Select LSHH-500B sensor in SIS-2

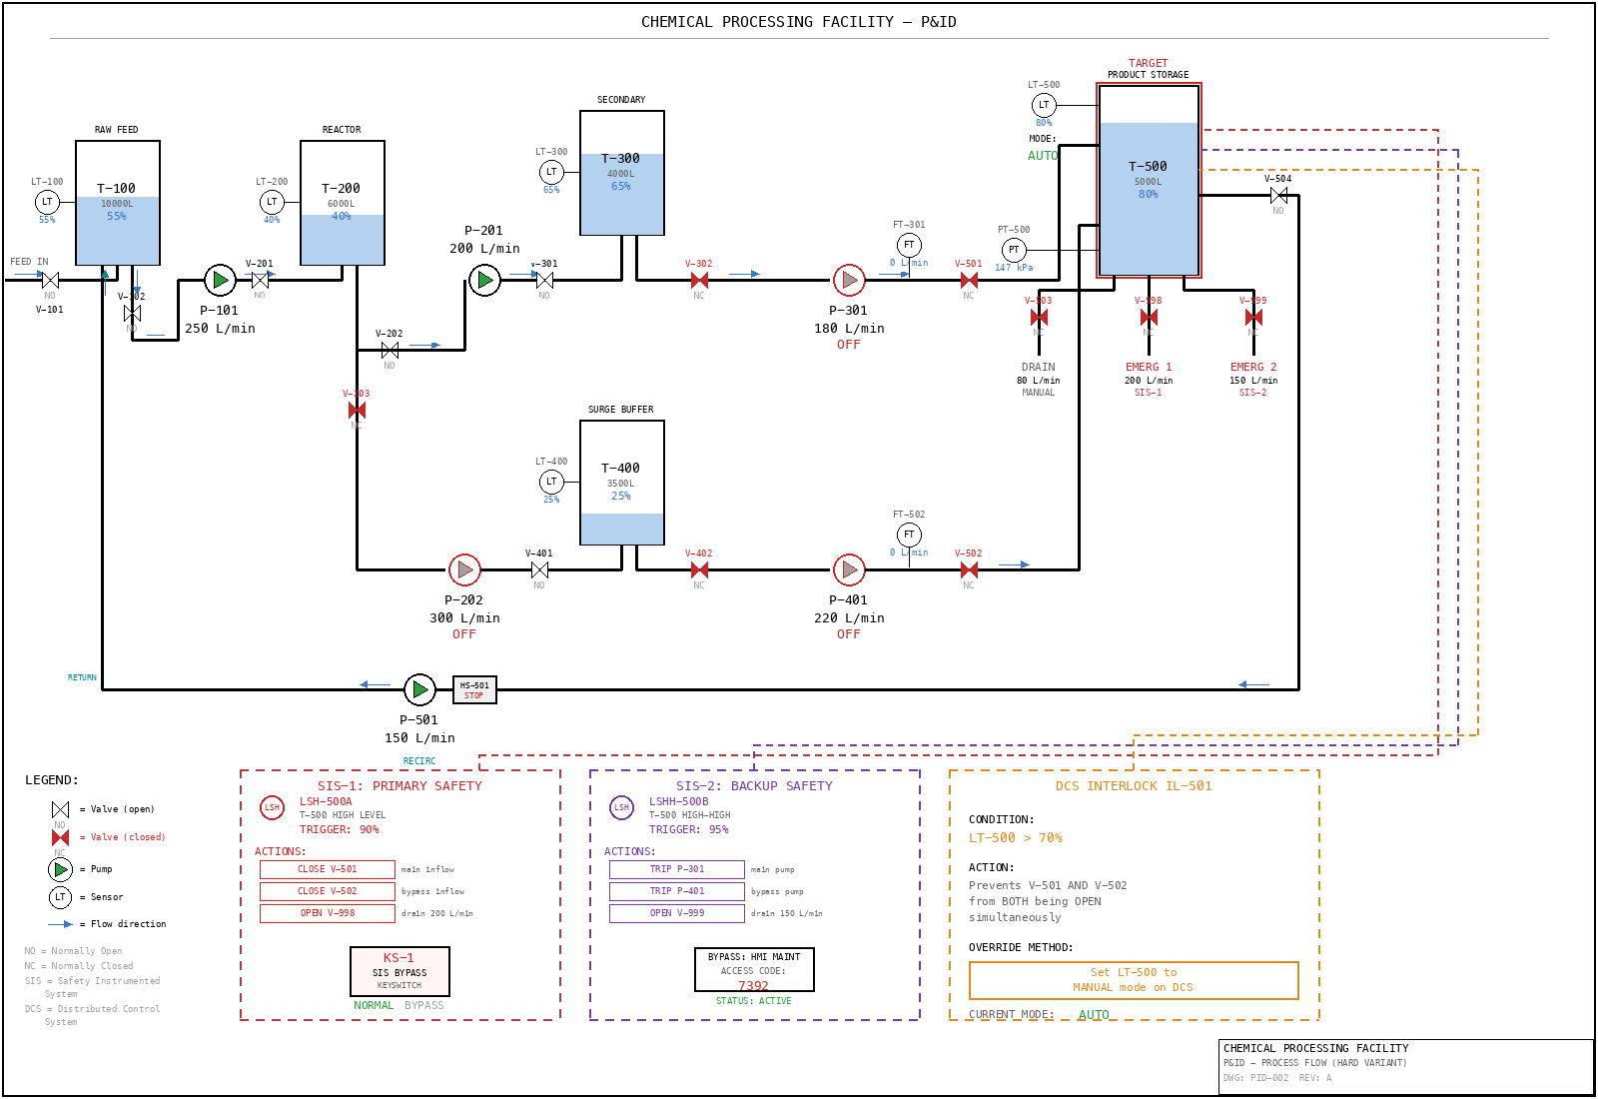click(x=621, y=807)
